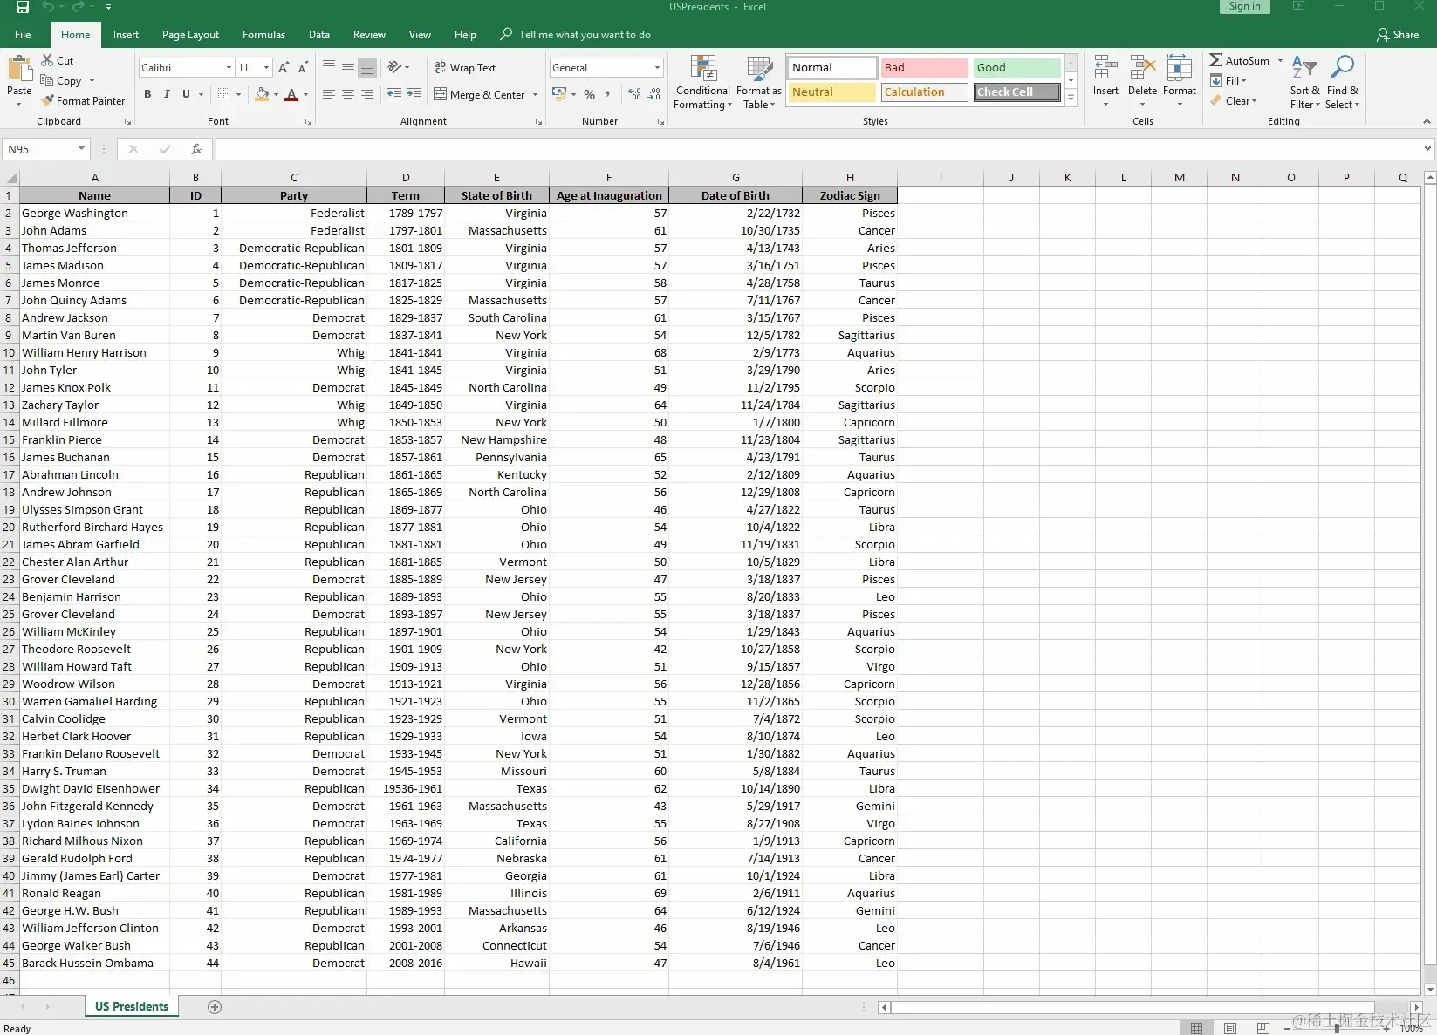Toggle align left
The image size is (1437, 1035).
click(x=329, y=94)
